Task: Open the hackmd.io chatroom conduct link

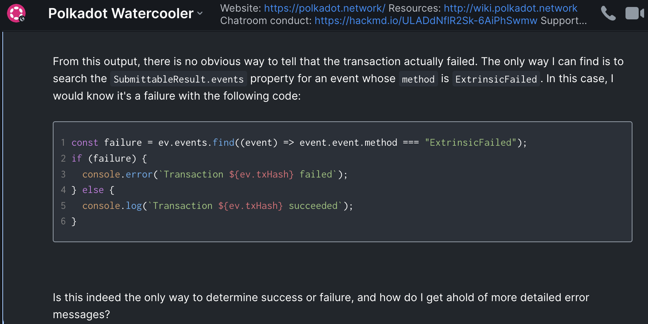Action: 424,21
